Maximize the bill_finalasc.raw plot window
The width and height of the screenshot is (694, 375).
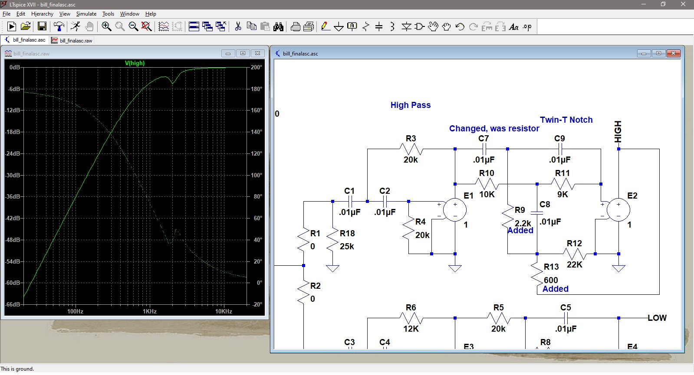[x=243, y=53]
